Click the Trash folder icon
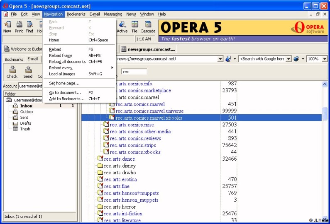330x224 pixels. pyautogui.click(x=15, y=129)
